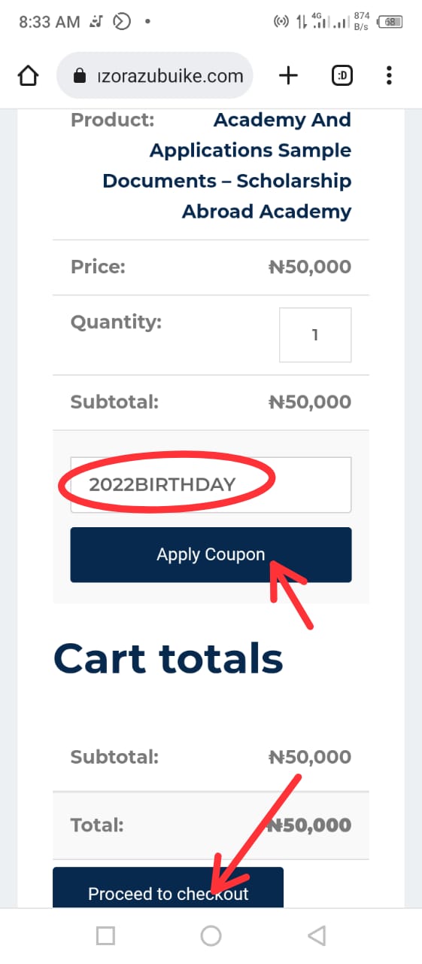Tap the music note notification icon
This screenshot has height=964, width=422.
click(x=96, y=22)
